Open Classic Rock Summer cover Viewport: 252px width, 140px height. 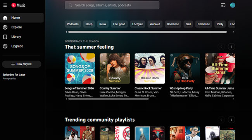click(x=150, y=68)
